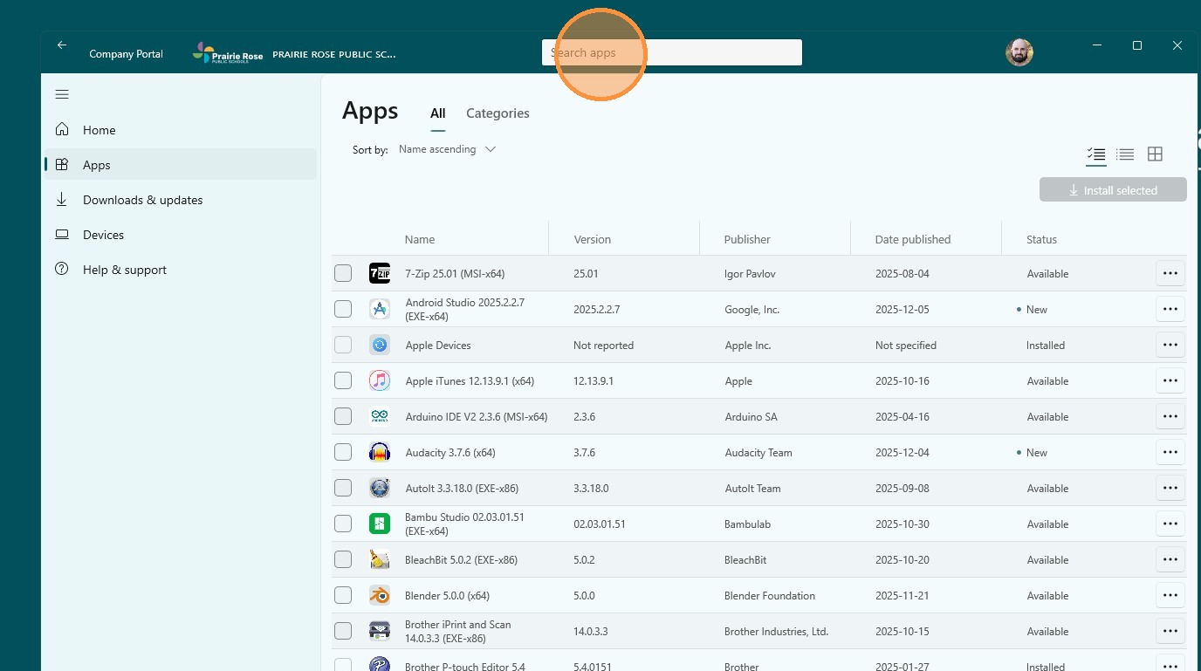
Task: Click the hamburger navigation menu icon
Action: click(62, 94)
